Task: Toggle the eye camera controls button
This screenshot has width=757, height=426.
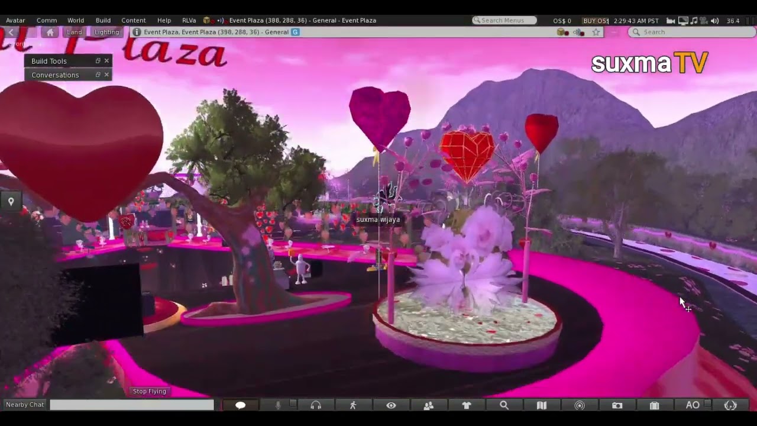Action: pyautogui.click(x=391, y=405)
